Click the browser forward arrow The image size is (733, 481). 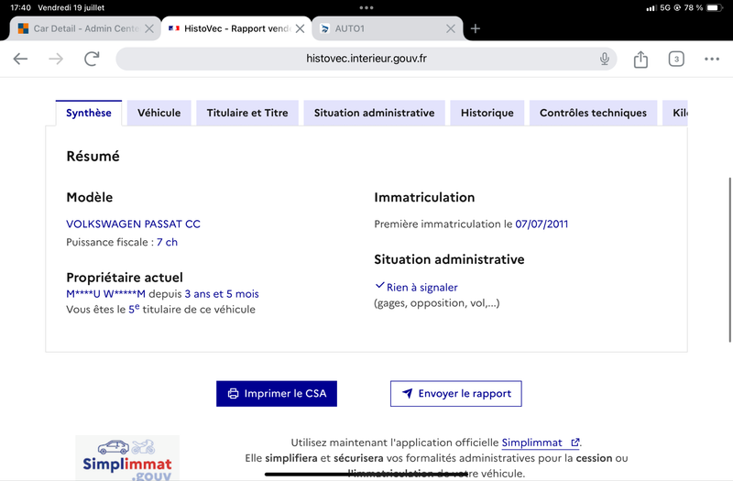[x=56, y=59]
